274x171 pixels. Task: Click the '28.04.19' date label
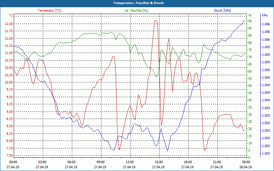point(246,167)
